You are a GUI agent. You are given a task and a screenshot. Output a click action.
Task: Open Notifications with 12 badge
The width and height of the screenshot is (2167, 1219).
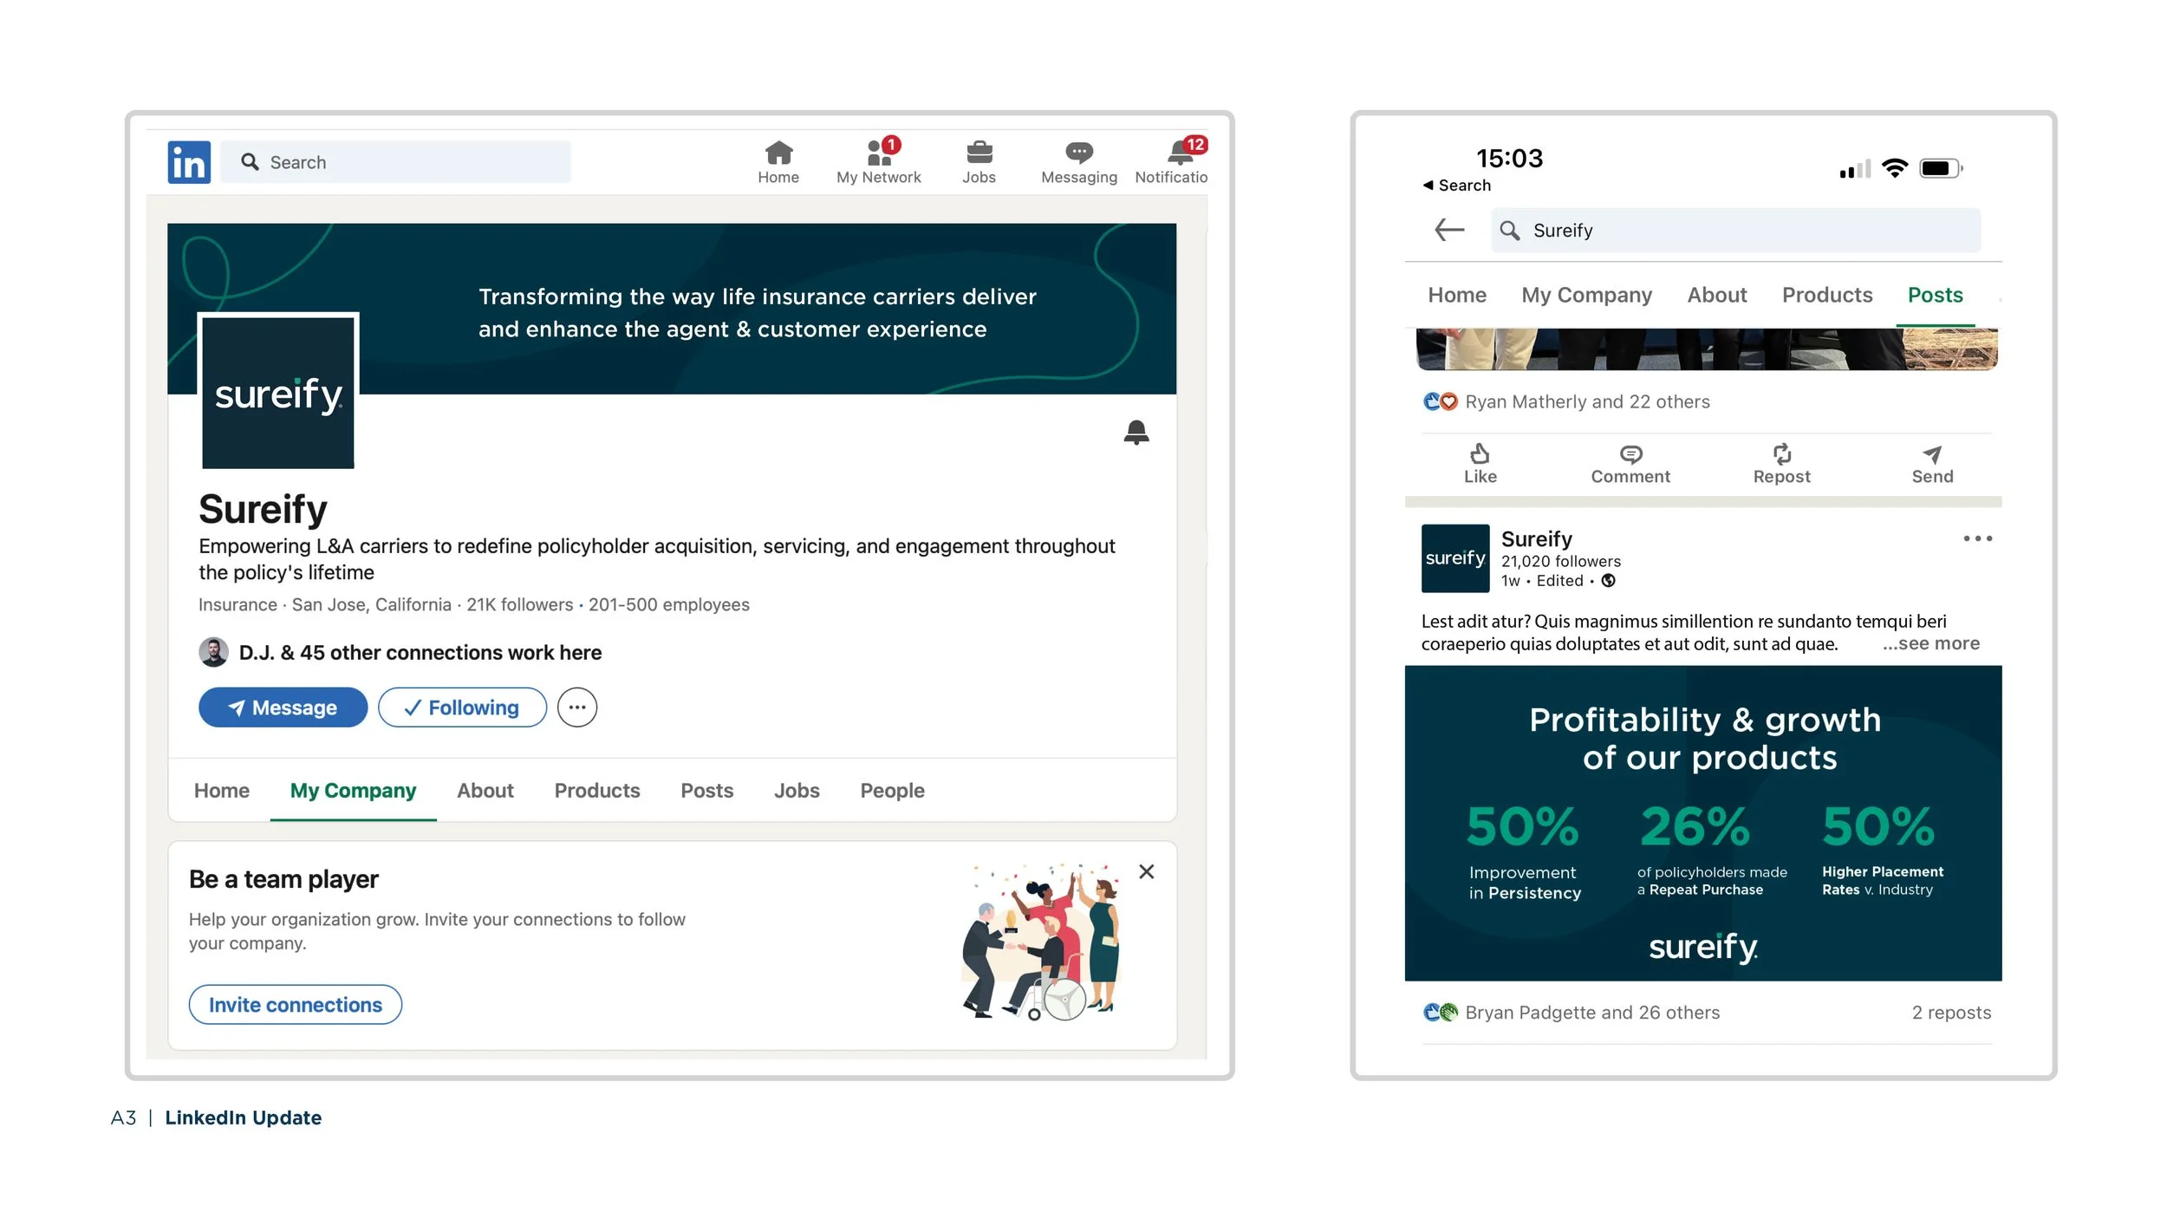(x=1178, y=161)
